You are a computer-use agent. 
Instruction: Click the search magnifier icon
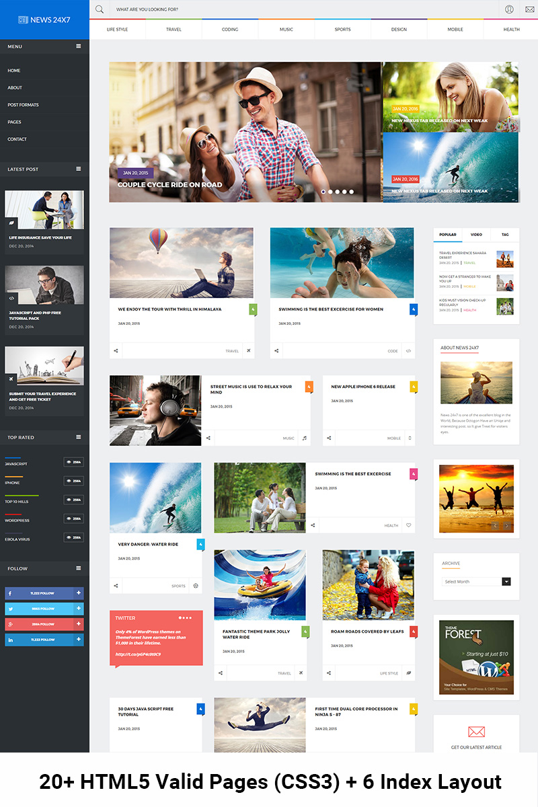pyautogui.click(x=100, y=9)
